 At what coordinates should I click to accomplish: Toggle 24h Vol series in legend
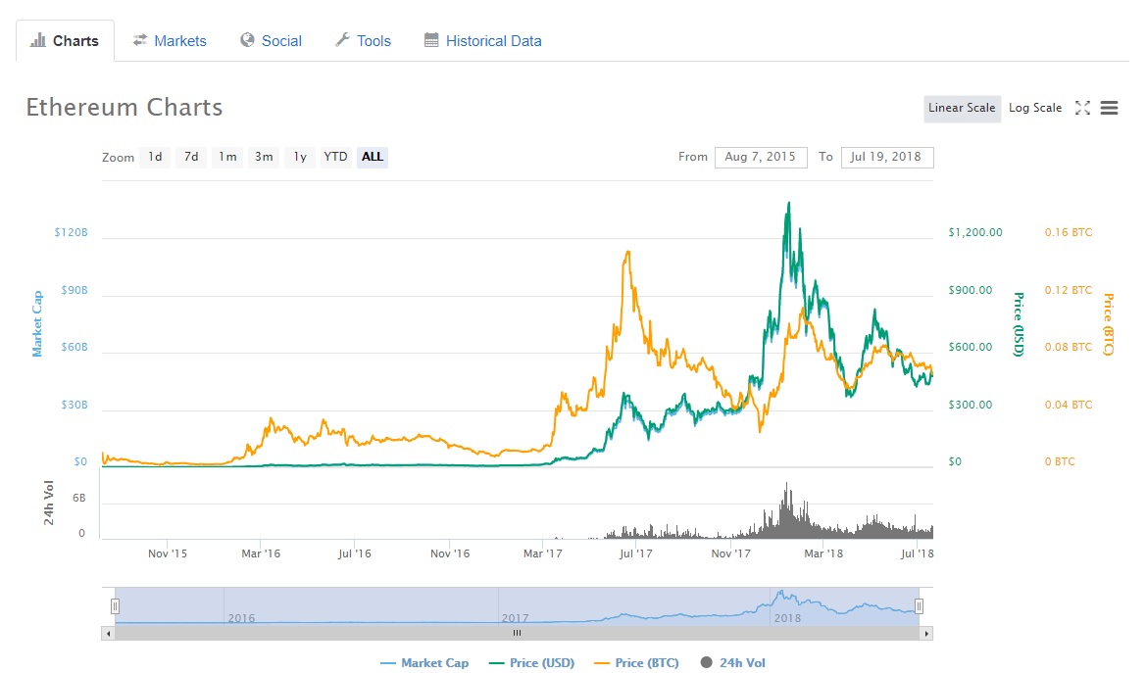tap(732, 663)
